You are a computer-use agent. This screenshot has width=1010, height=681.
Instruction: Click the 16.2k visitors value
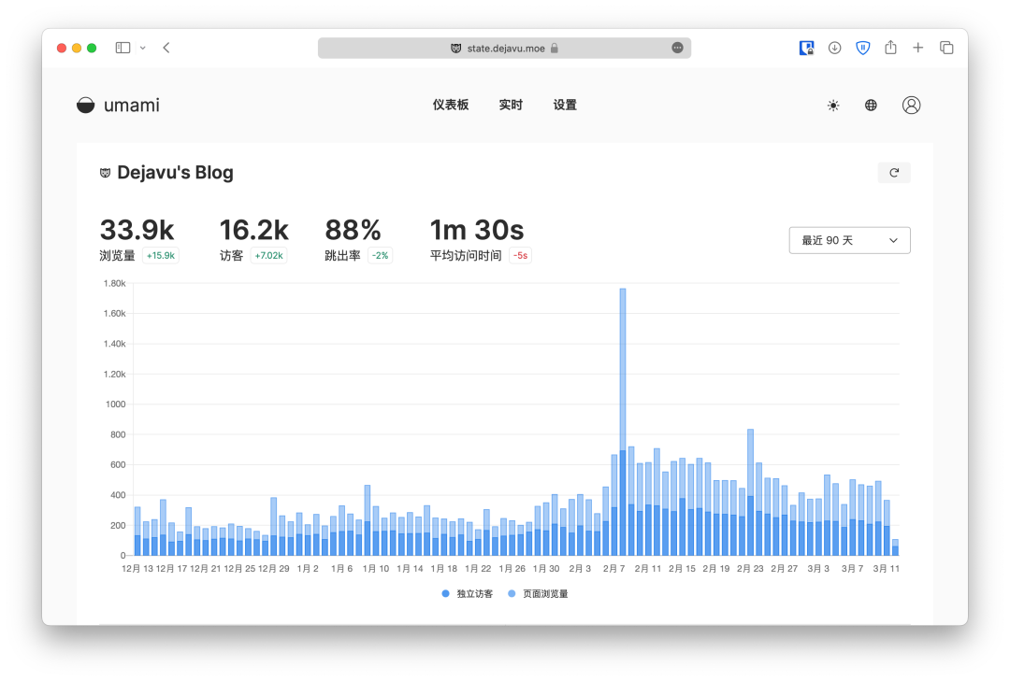pos(253,230)
